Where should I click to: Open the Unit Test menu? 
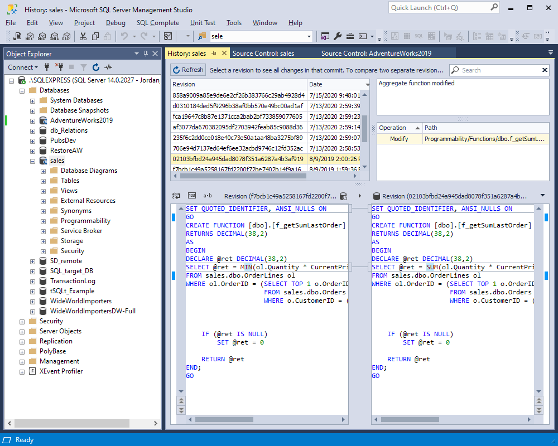[203, 23]
